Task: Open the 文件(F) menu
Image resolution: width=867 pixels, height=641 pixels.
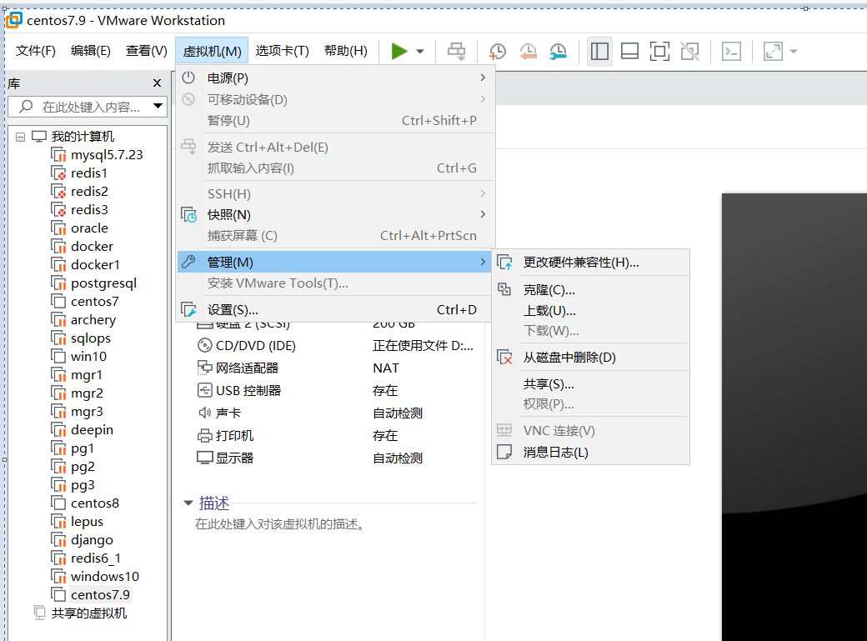Action: (x=35, y=51)
